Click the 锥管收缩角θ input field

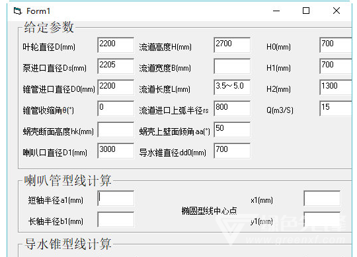116,108
